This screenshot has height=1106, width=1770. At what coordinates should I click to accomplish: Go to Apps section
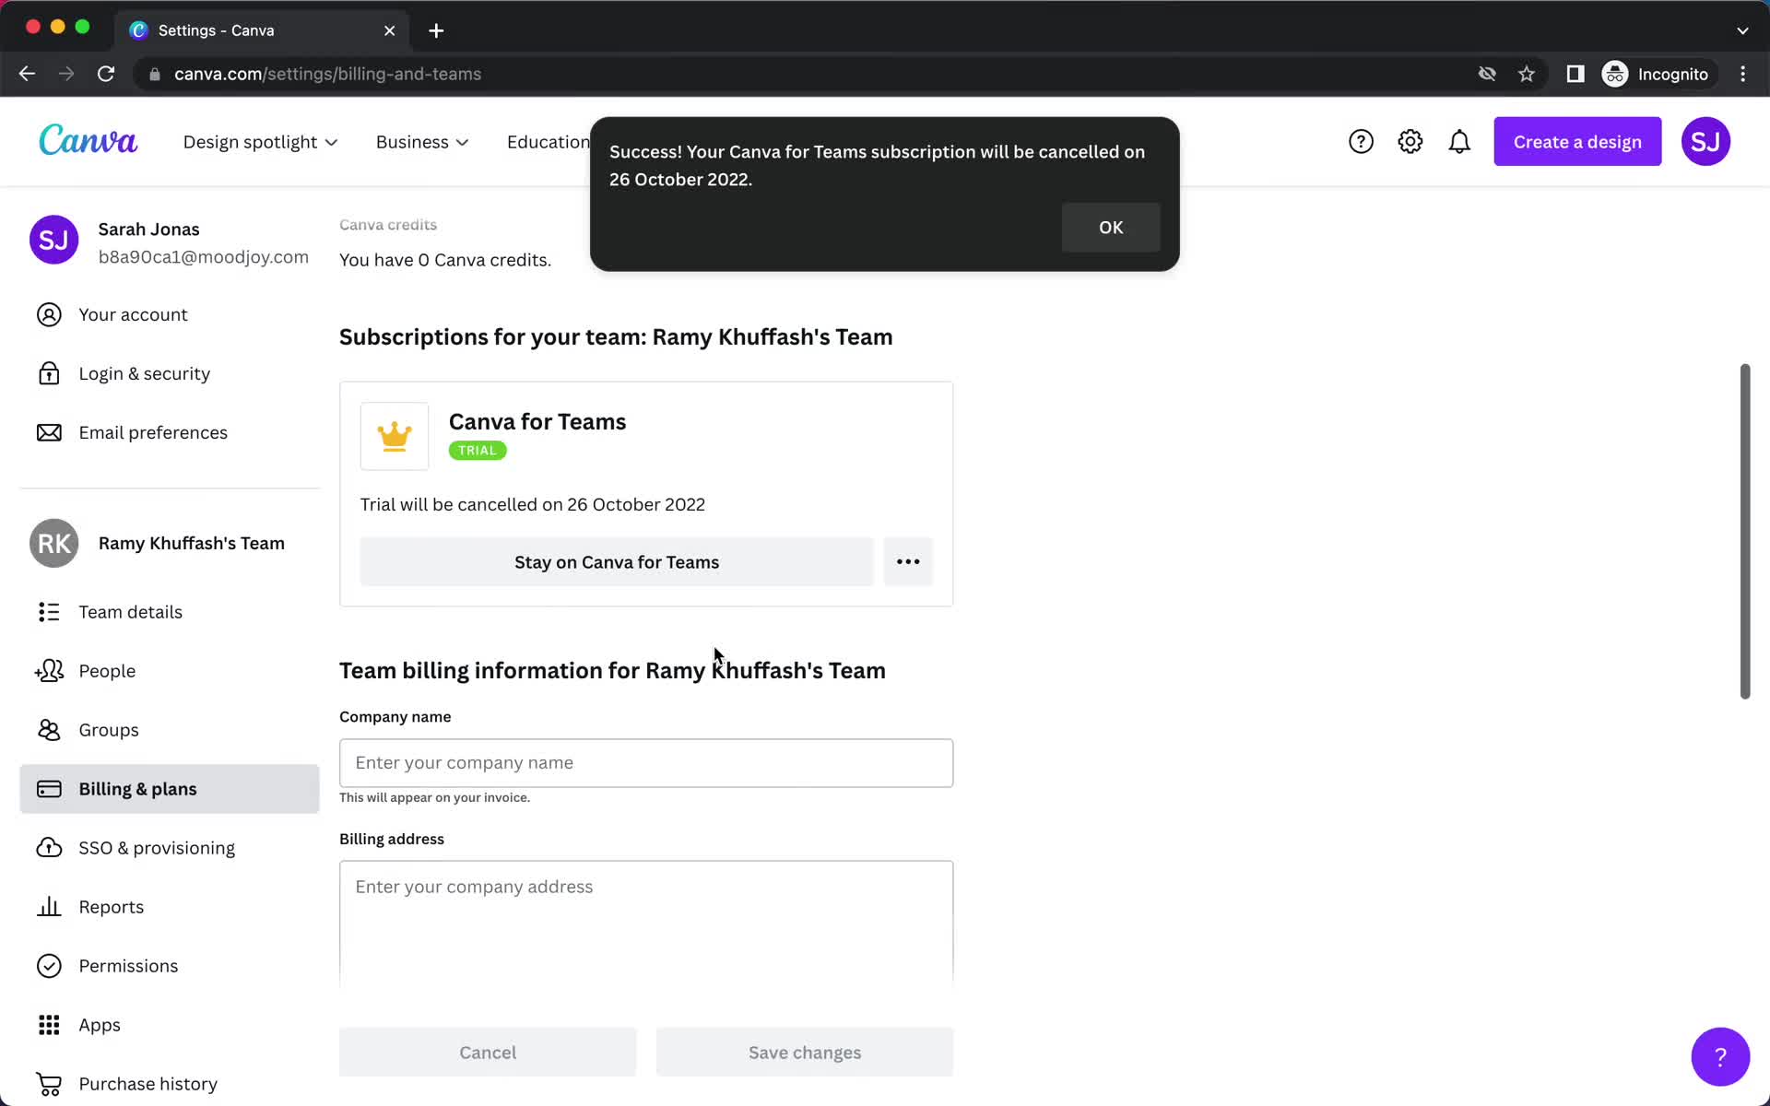(170, 1025)
